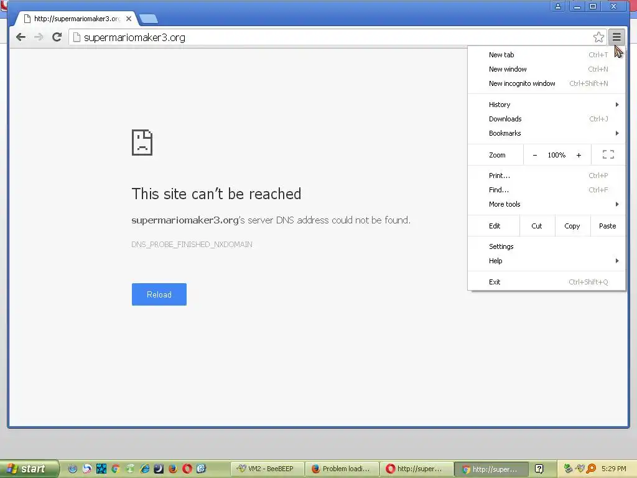Click the DNS_PROBE_FINISHED_NXDOMAIN error code text
This screenshot has width=637, height=478.
192,244
